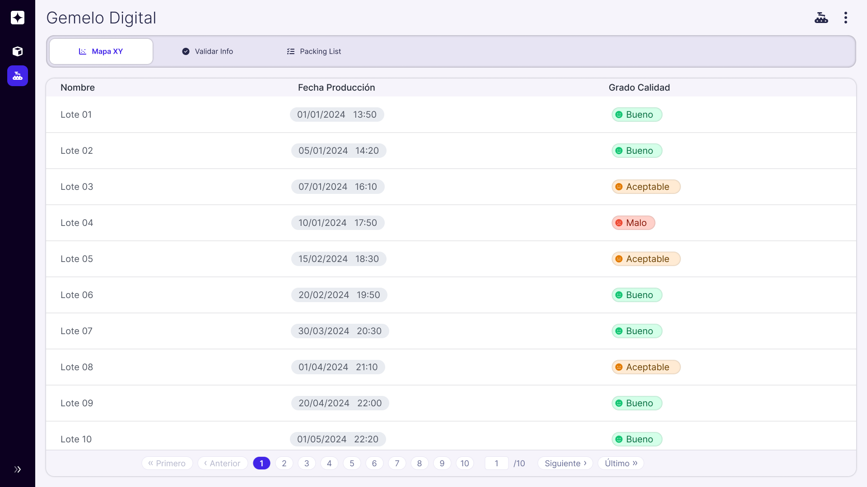Viewport: 867px width, 487px height.
Task: Open the Validar Info tab
Action: point(208,51)
